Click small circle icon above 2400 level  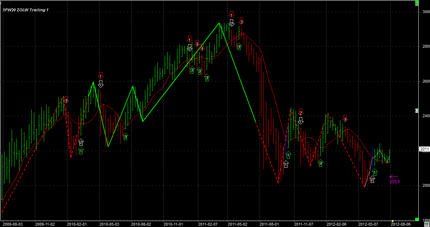click(x=417, y=110)
